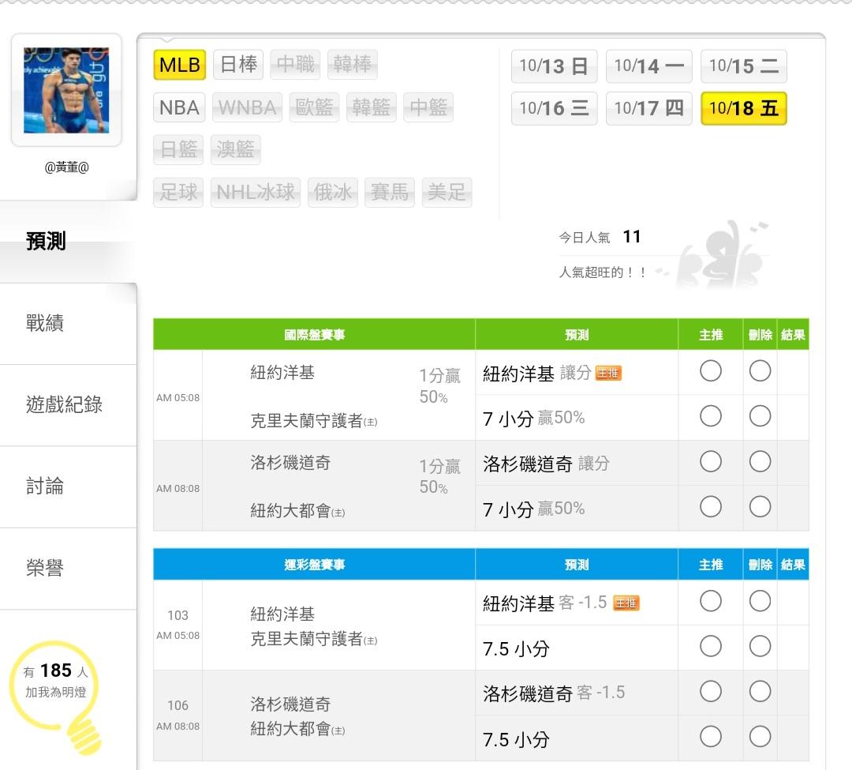Image resolution: width=852 pixels, height=770 pixels.
Task: Select 刪除 radio for 洛杉磯道奇 讓分 row
Action: click(760, 462)
